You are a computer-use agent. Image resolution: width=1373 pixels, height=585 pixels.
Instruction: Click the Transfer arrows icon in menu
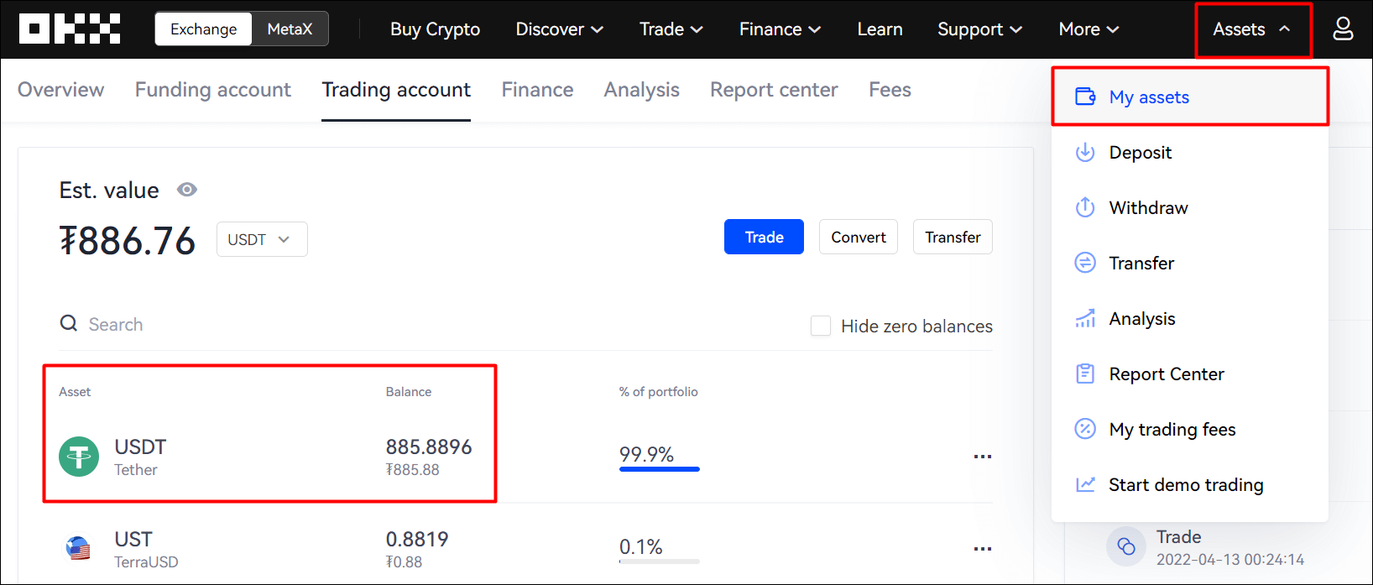(1085, 263)
